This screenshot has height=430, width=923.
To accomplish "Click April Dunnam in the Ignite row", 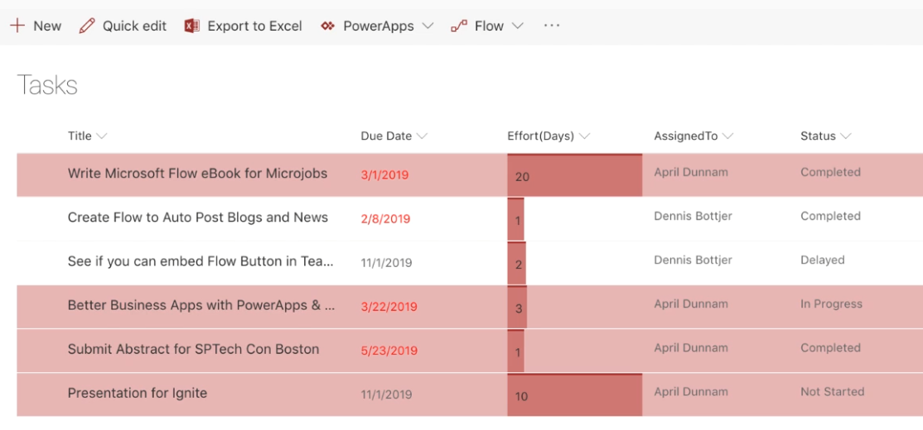I will [x=691, y=392].
